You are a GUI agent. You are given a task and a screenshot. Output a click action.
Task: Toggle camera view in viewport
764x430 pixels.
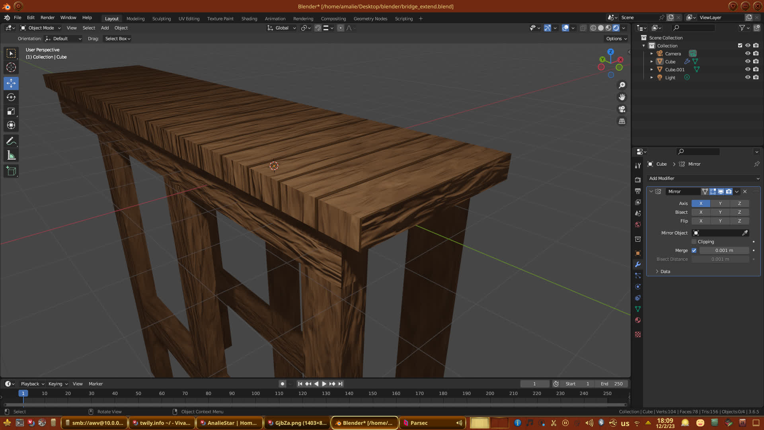pyautogui.click(x=622, y=109)
